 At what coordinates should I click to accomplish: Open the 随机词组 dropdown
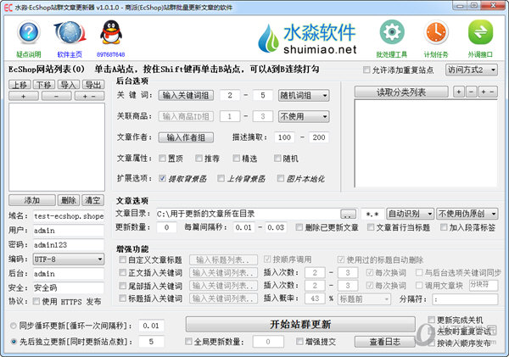point(304,96)
